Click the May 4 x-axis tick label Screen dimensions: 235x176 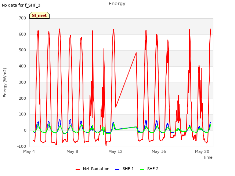[29, 151]
